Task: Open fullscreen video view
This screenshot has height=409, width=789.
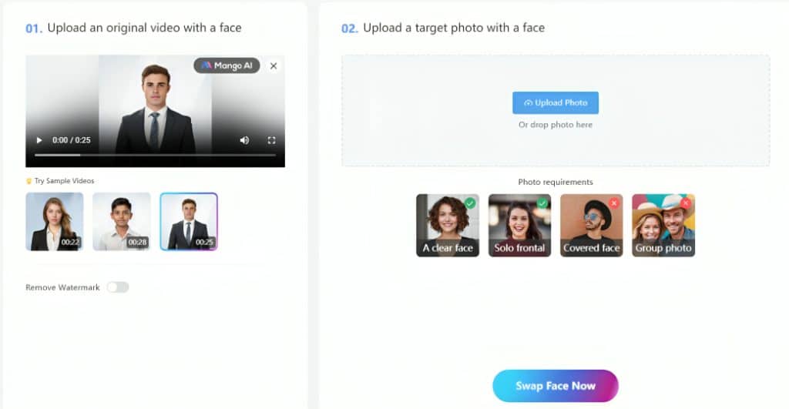Action: [x=272, y=140]
